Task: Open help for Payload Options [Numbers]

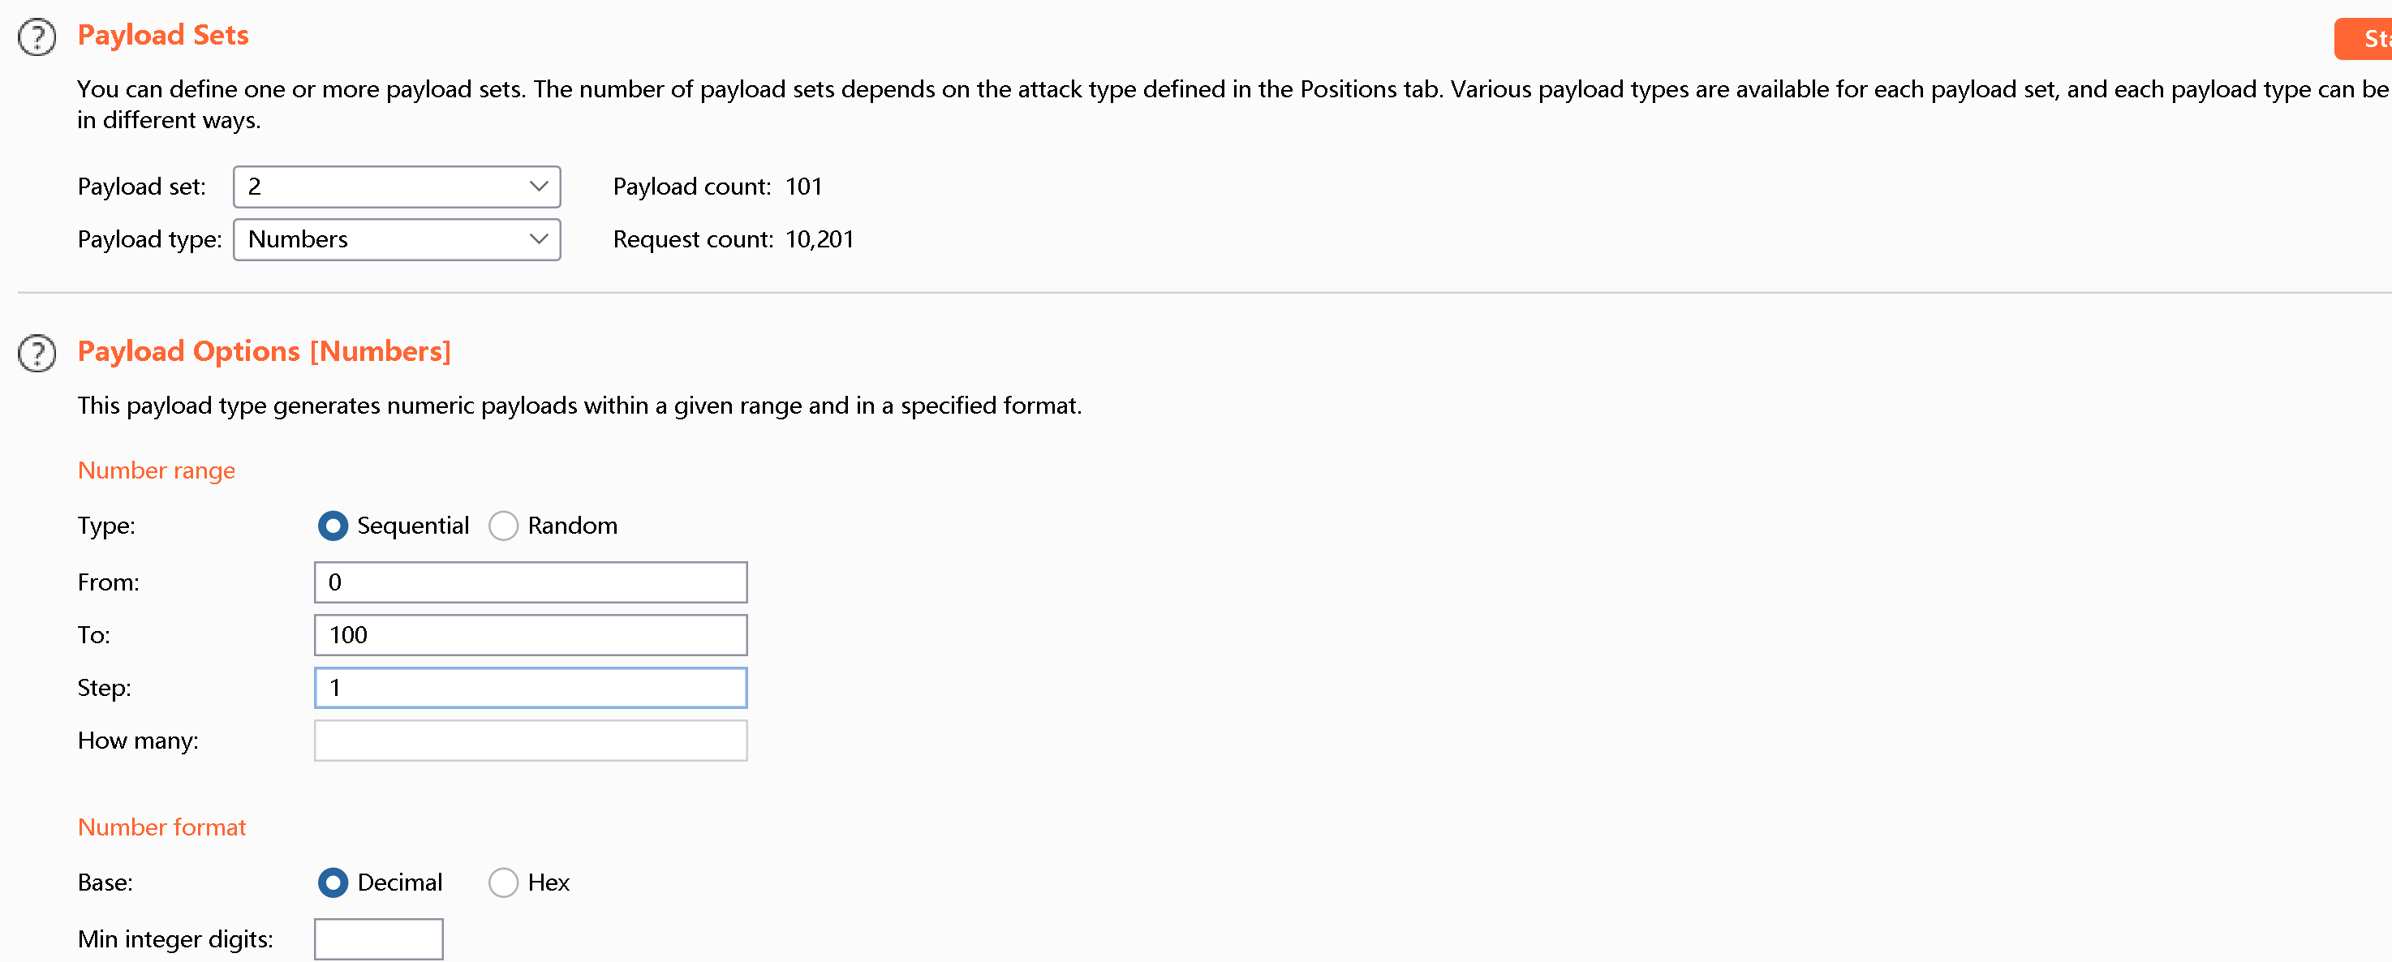Action: [37, 353]
